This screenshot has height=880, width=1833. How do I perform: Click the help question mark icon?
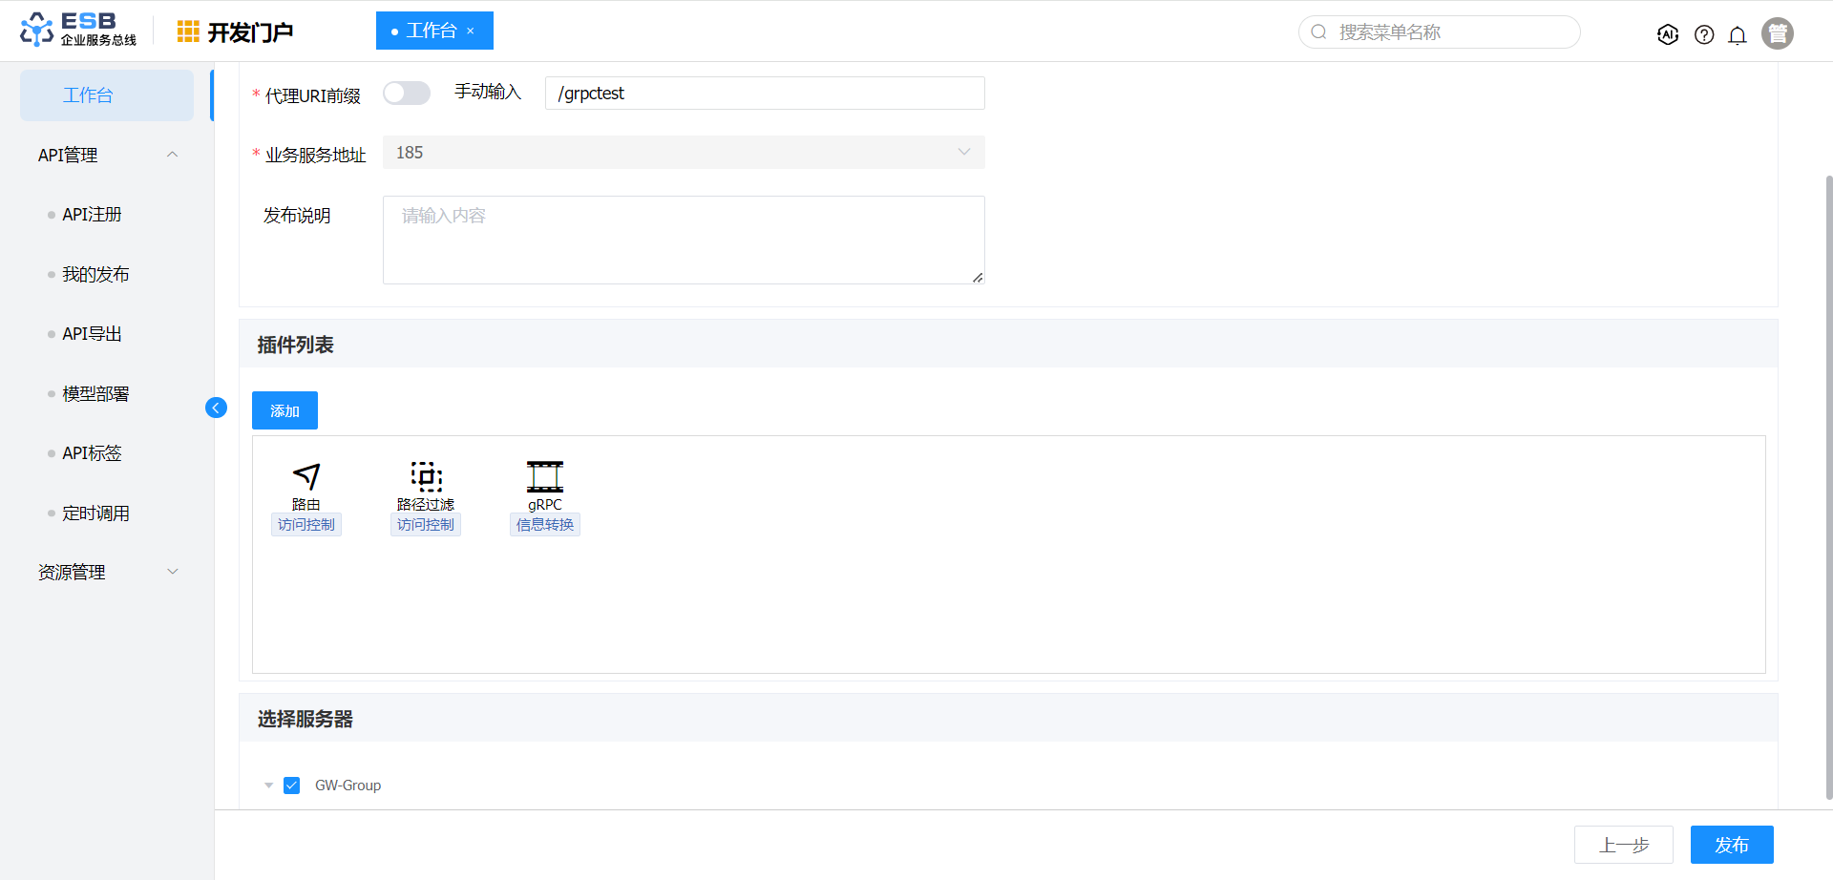(1704, 34)
